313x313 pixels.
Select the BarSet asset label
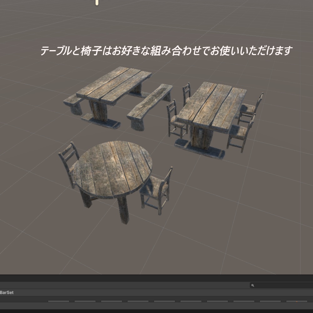[x=7, y=292]
